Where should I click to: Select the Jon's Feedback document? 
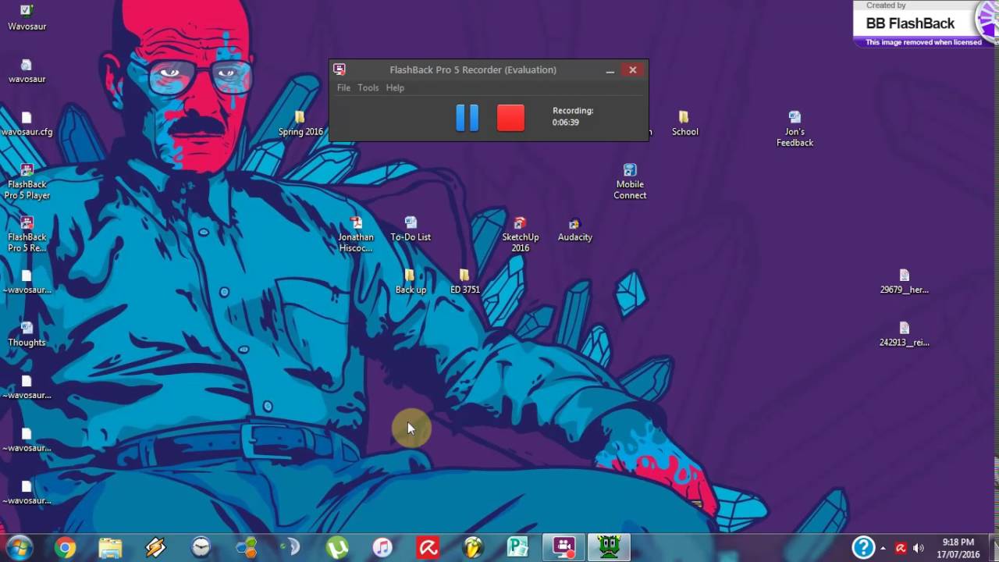(795, 129)
